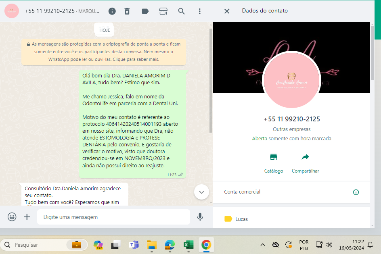Select the Lucas label entry
This screenshot has height=254, width=381.
tap(241, 219)
